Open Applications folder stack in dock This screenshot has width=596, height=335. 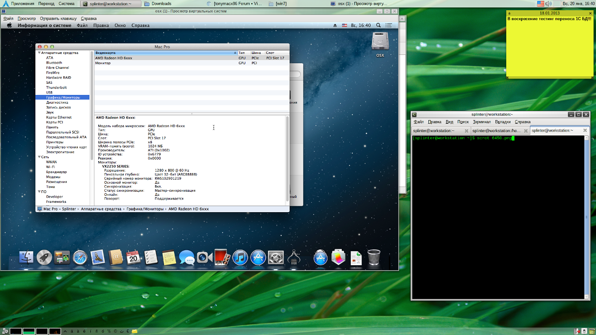click(x=320, y=257)
